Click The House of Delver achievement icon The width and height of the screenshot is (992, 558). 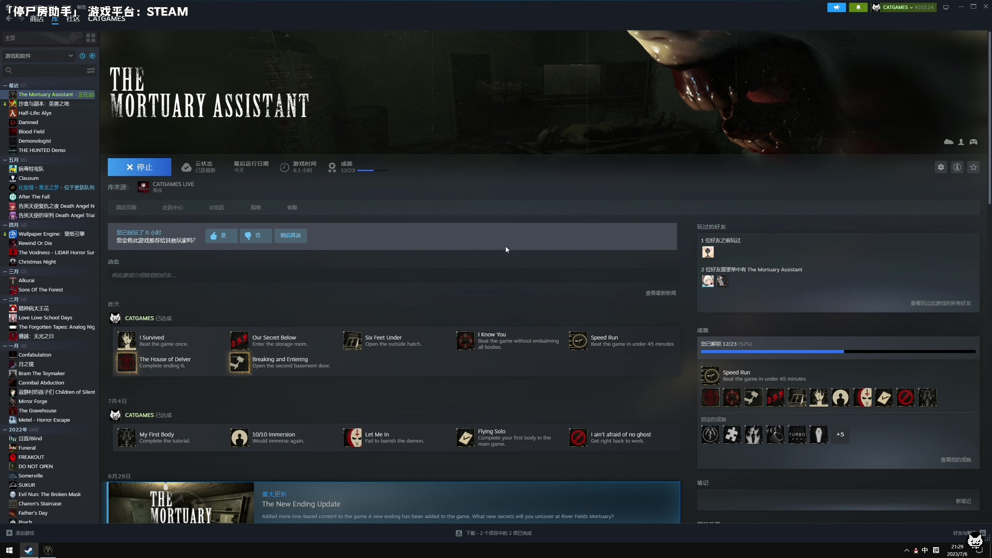127,363
